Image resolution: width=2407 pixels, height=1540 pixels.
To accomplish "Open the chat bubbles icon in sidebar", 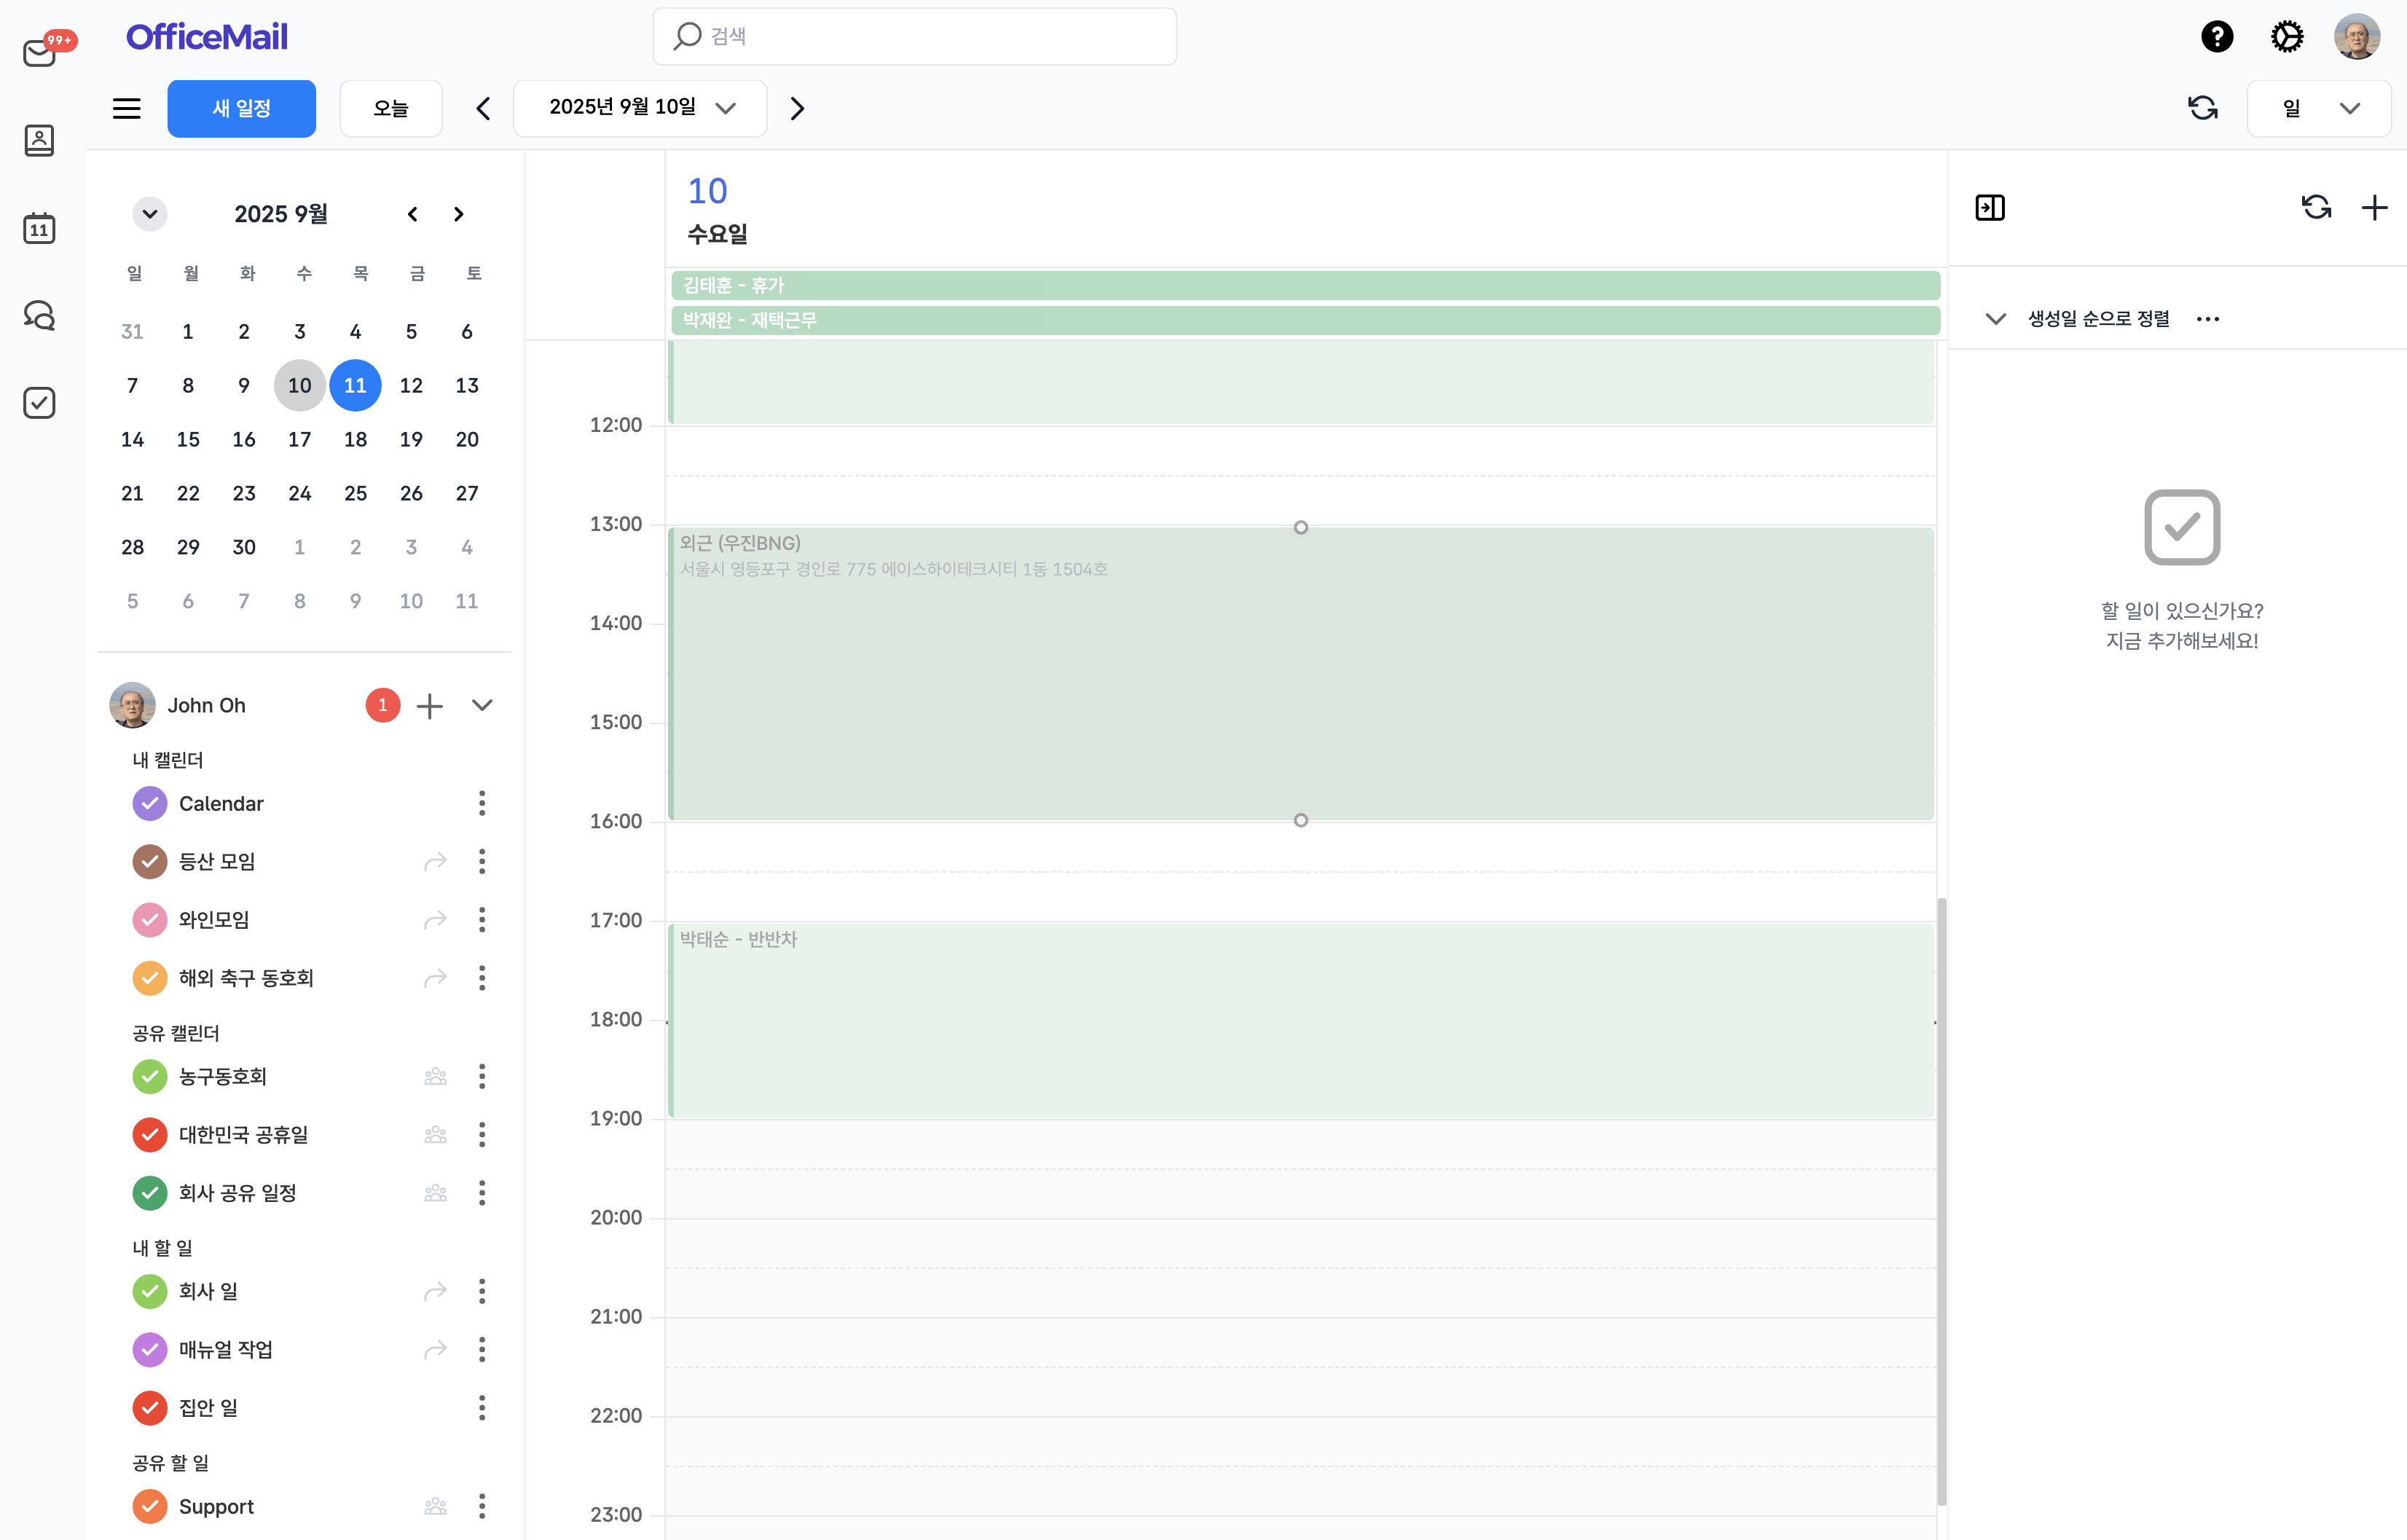I will click(x=39, y=316).
